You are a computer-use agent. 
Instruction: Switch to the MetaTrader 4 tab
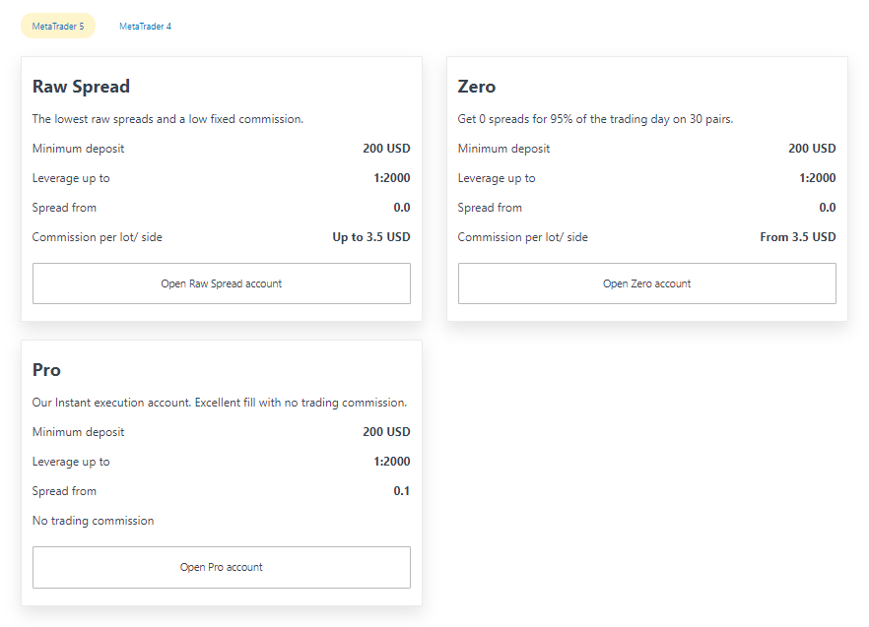[x=145, y=27]
